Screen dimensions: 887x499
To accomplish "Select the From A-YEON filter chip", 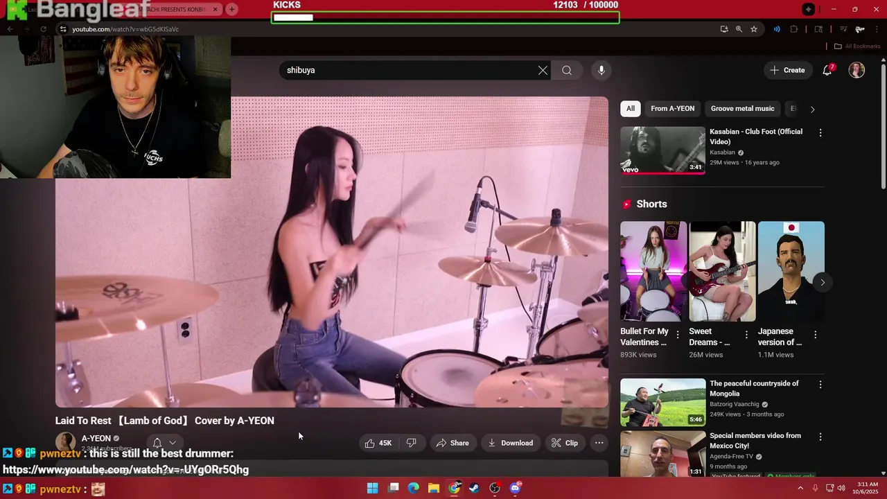I will click(x=672, y=109).
